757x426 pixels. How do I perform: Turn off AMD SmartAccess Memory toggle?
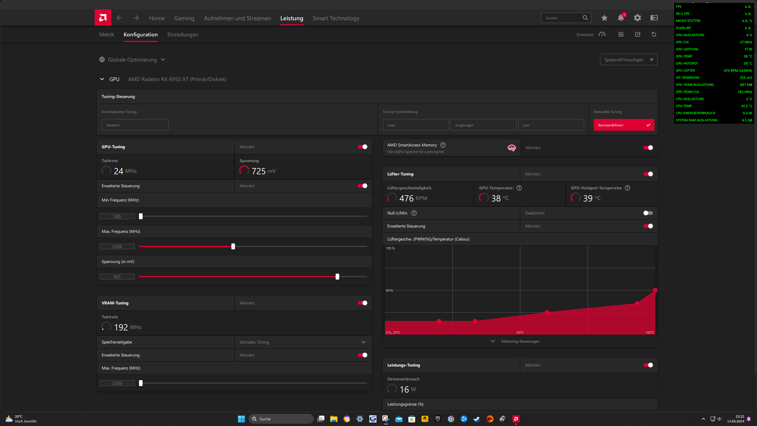(648, 148)
